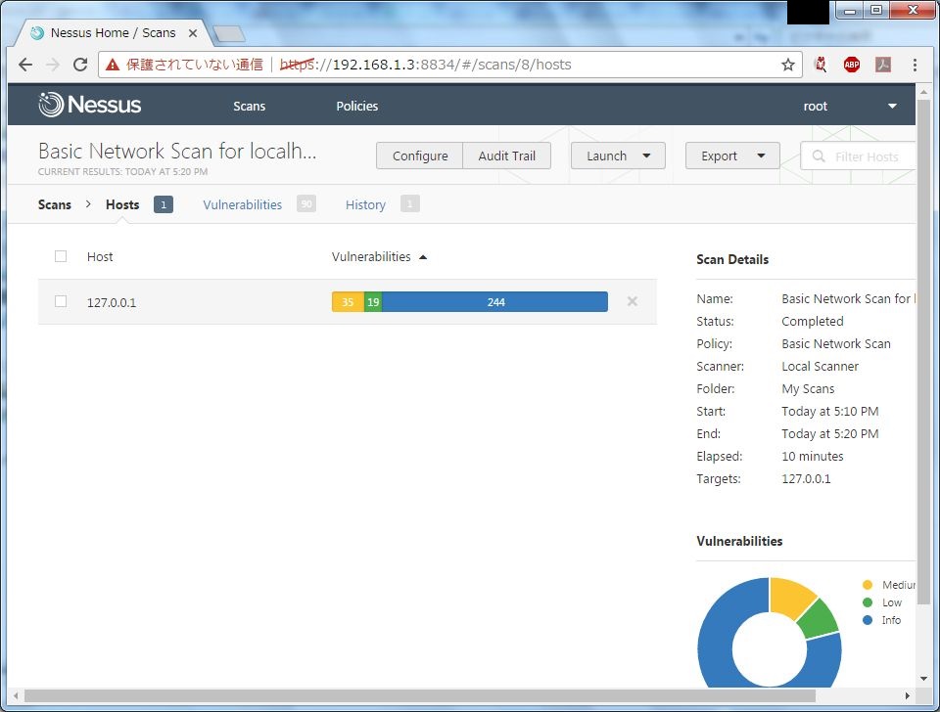Expand the Export dropdown

pyautogui.click(x=732, y=156)
